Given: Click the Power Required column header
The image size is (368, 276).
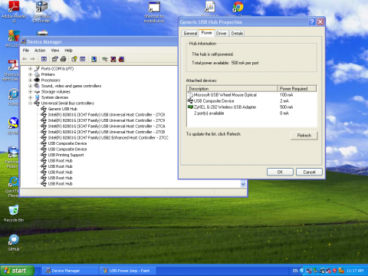Looking at the screenshot, I should pos(297,89).
